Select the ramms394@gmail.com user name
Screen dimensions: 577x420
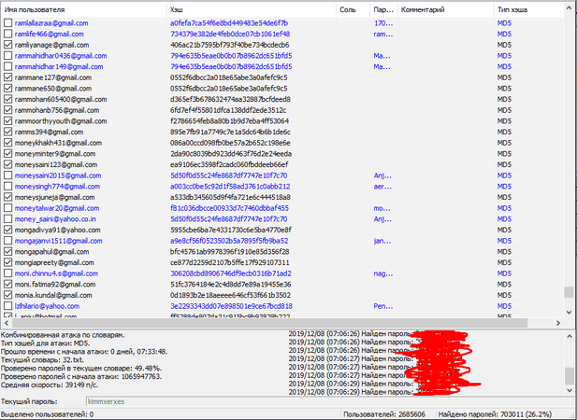tap(49, 132)
